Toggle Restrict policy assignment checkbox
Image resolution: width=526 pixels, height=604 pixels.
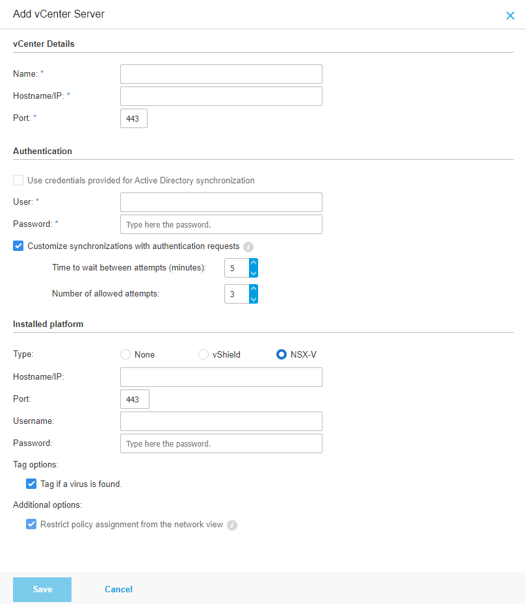click(x=31, y=524)
